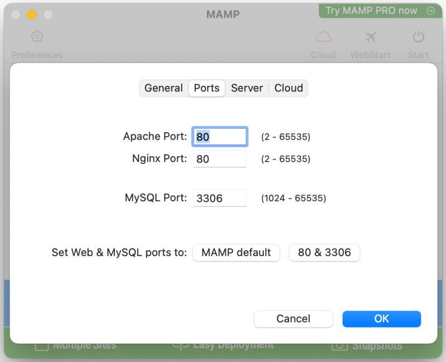The image size is (446, 362).
Task: Focus the Apache Port field
Action: (220, 137)
